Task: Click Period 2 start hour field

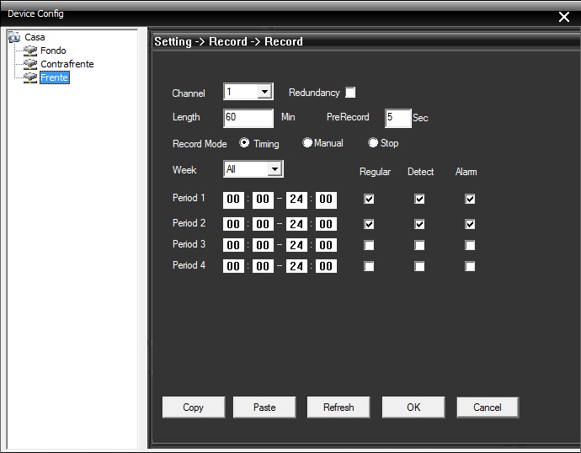Action: coord(233,224)
